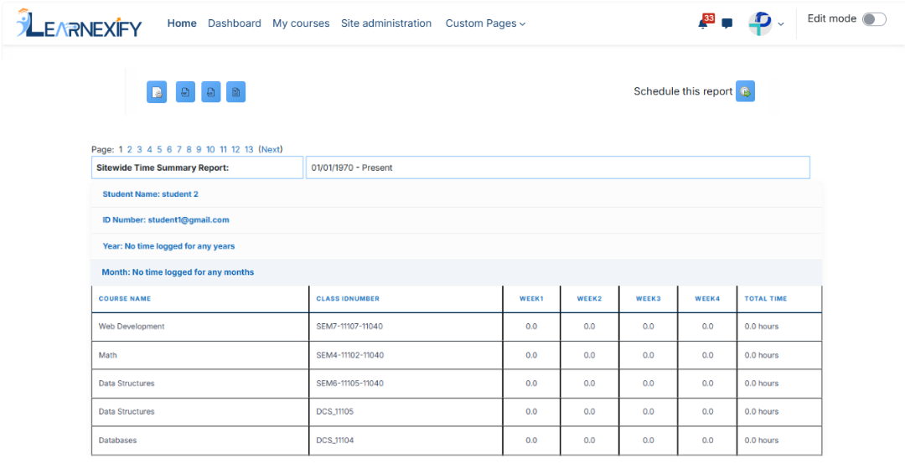Open My courses menu item
This screenshot has width=905, height=474.
[x=301, y=23]
